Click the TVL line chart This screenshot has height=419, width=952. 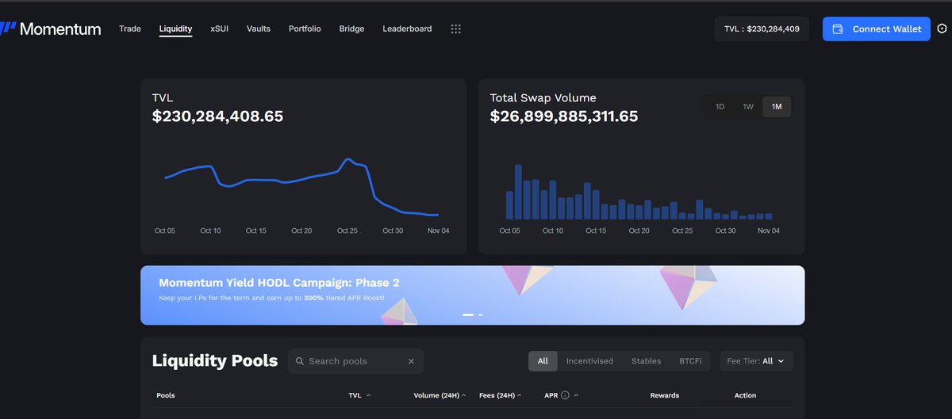click(x=301, y=187)
